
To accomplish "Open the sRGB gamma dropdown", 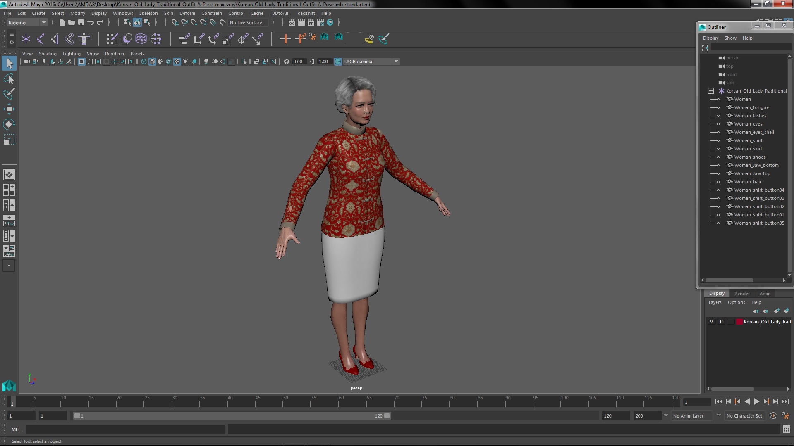I will coord(371,62).
